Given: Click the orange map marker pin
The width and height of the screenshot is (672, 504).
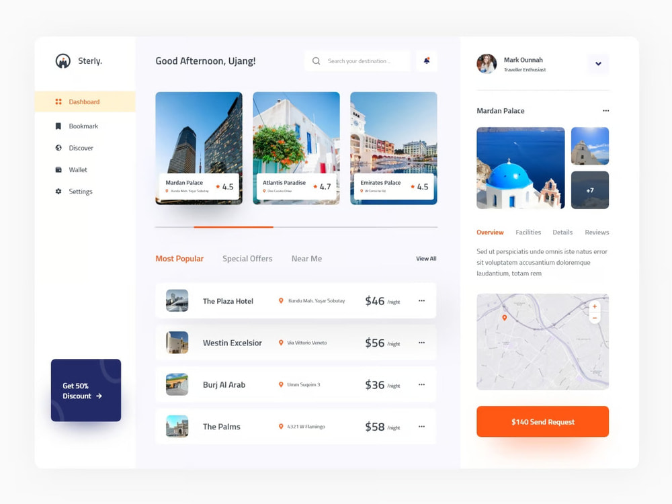Looking at the screenshot, I should (505, 318).
